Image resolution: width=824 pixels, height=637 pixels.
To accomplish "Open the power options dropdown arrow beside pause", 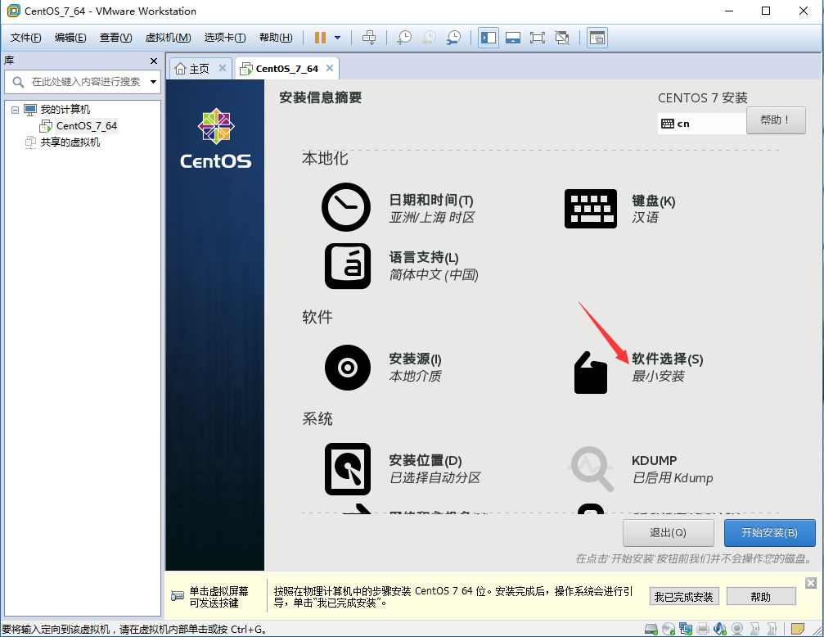I will point(337,38).
